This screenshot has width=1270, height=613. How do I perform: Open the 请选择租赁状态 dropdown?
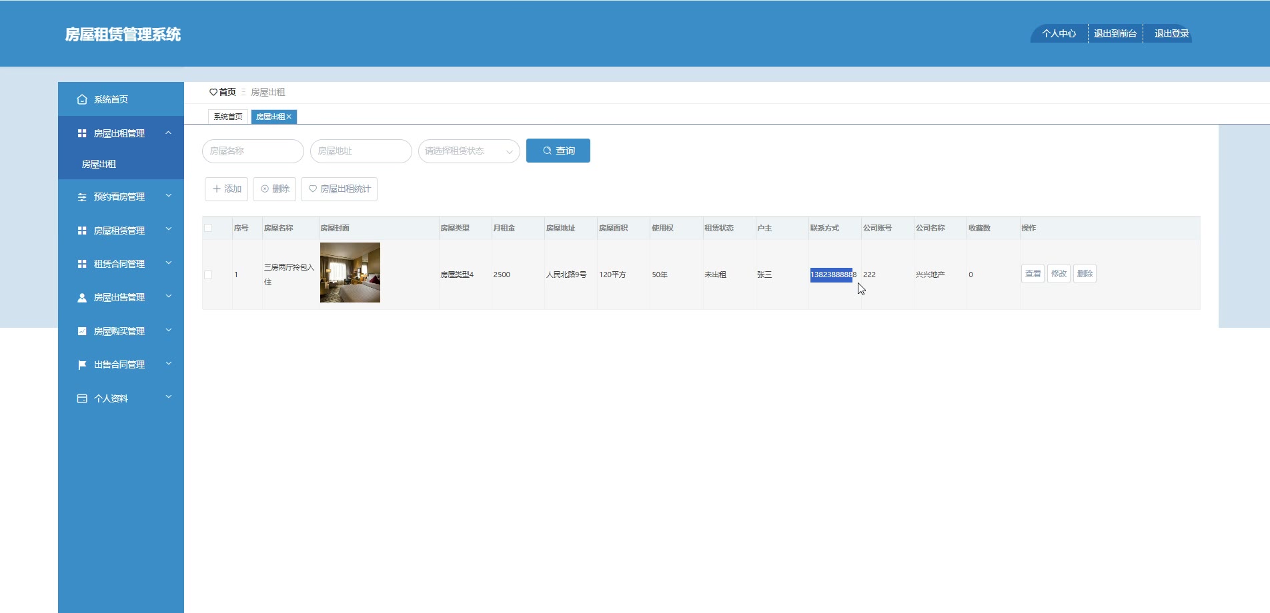[x=469, y=151]
